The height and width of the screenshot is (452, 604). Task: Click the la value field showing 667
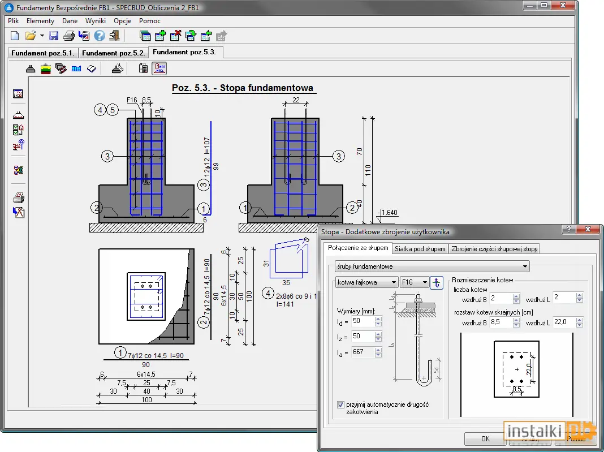[363, 352]
